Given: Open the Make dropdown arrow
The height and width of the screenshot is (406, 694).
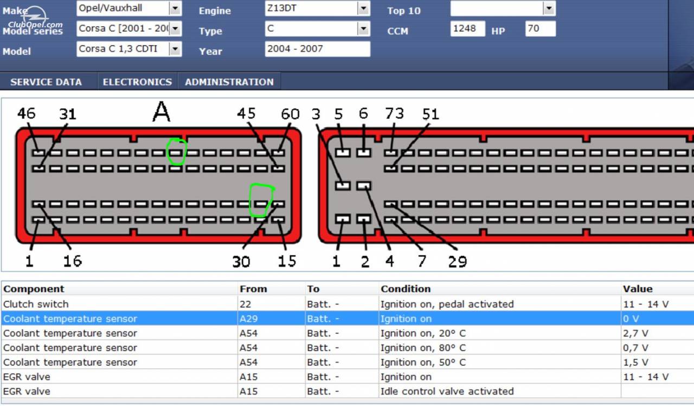Looking at the screenshot, I should coord(175,8).
